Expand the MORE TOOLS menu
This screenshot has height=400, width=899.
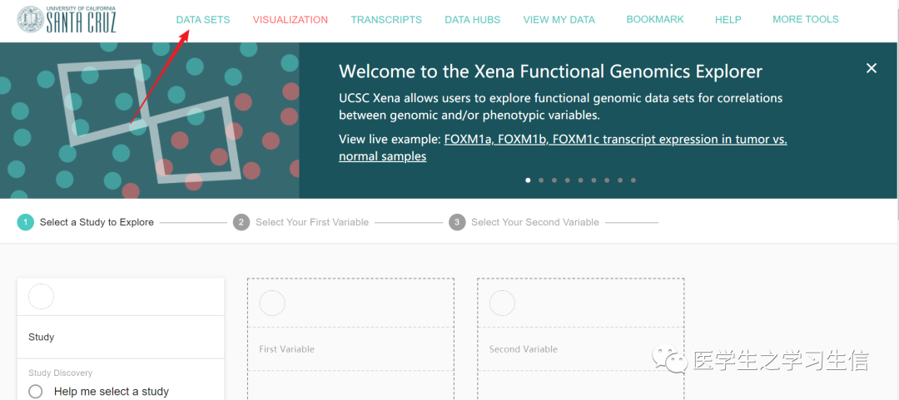pyautogui.click(x=806, y=19)
